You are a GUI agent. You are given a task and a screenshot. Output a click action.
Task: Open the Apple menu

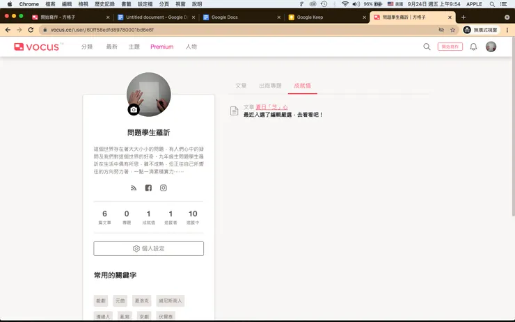(10, 4)
